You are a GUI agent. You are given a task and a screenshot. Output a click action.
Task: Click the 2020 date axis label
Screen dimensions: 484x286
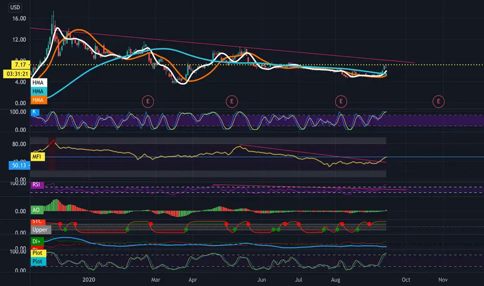(x=89, y=280)
